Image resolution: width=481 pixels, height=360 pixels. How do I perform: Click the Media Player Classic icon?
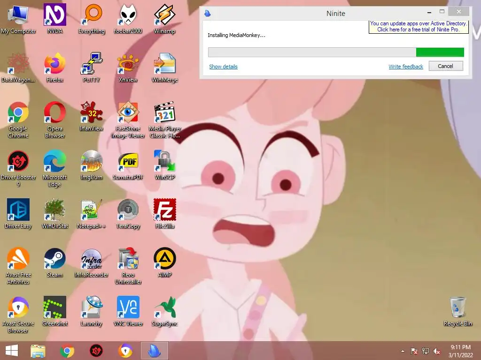click(165, 120)
